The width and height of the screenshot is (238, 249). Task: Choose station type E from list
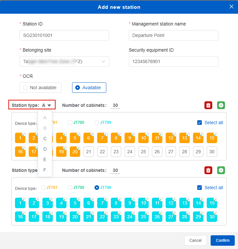[45, 159]
